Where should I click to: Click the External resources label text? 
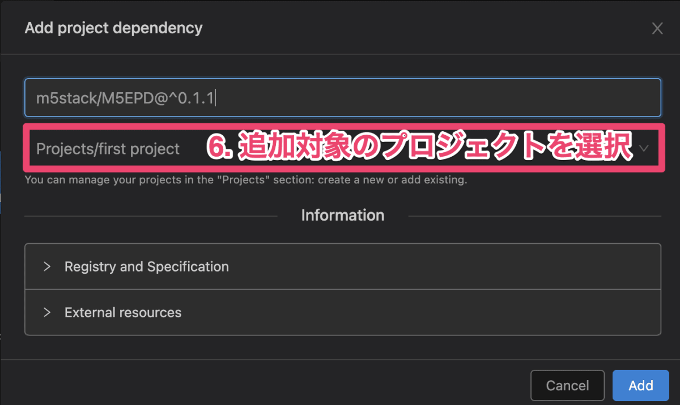click(x=123, y=312)
